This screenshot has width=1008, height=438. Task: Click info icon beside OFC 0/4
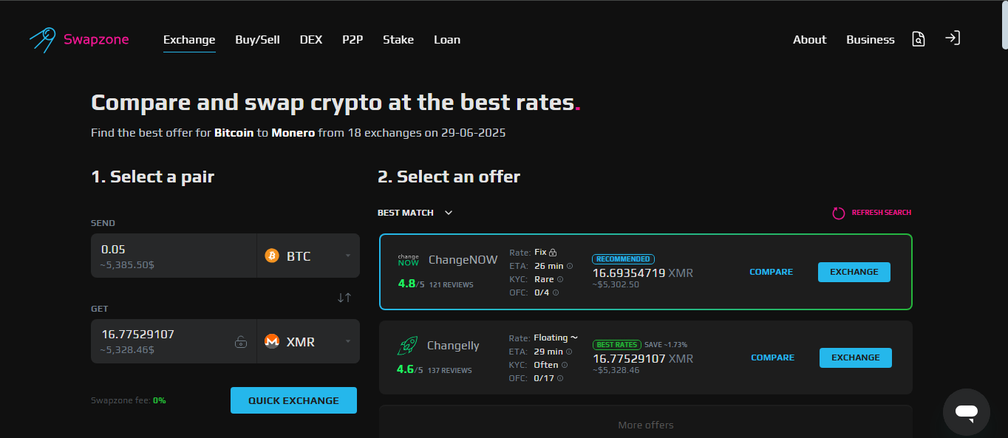coord(556,292)
